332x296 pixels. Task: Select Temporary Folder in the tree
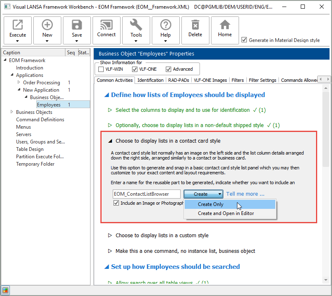coord(35,164)
